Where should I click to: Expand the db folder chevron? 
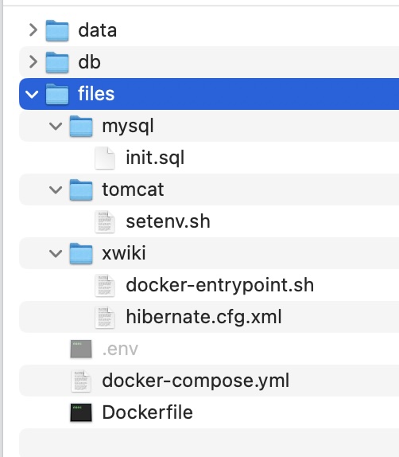pyautogui.click(x=33, y=62)
